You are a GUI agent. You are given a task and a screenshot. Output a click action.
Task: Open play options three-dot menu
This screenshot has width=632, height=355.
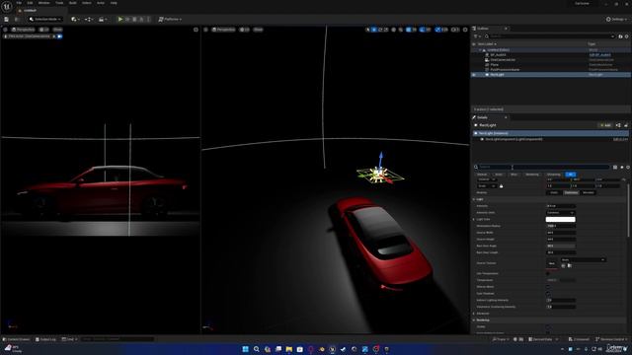pos(148,20)
